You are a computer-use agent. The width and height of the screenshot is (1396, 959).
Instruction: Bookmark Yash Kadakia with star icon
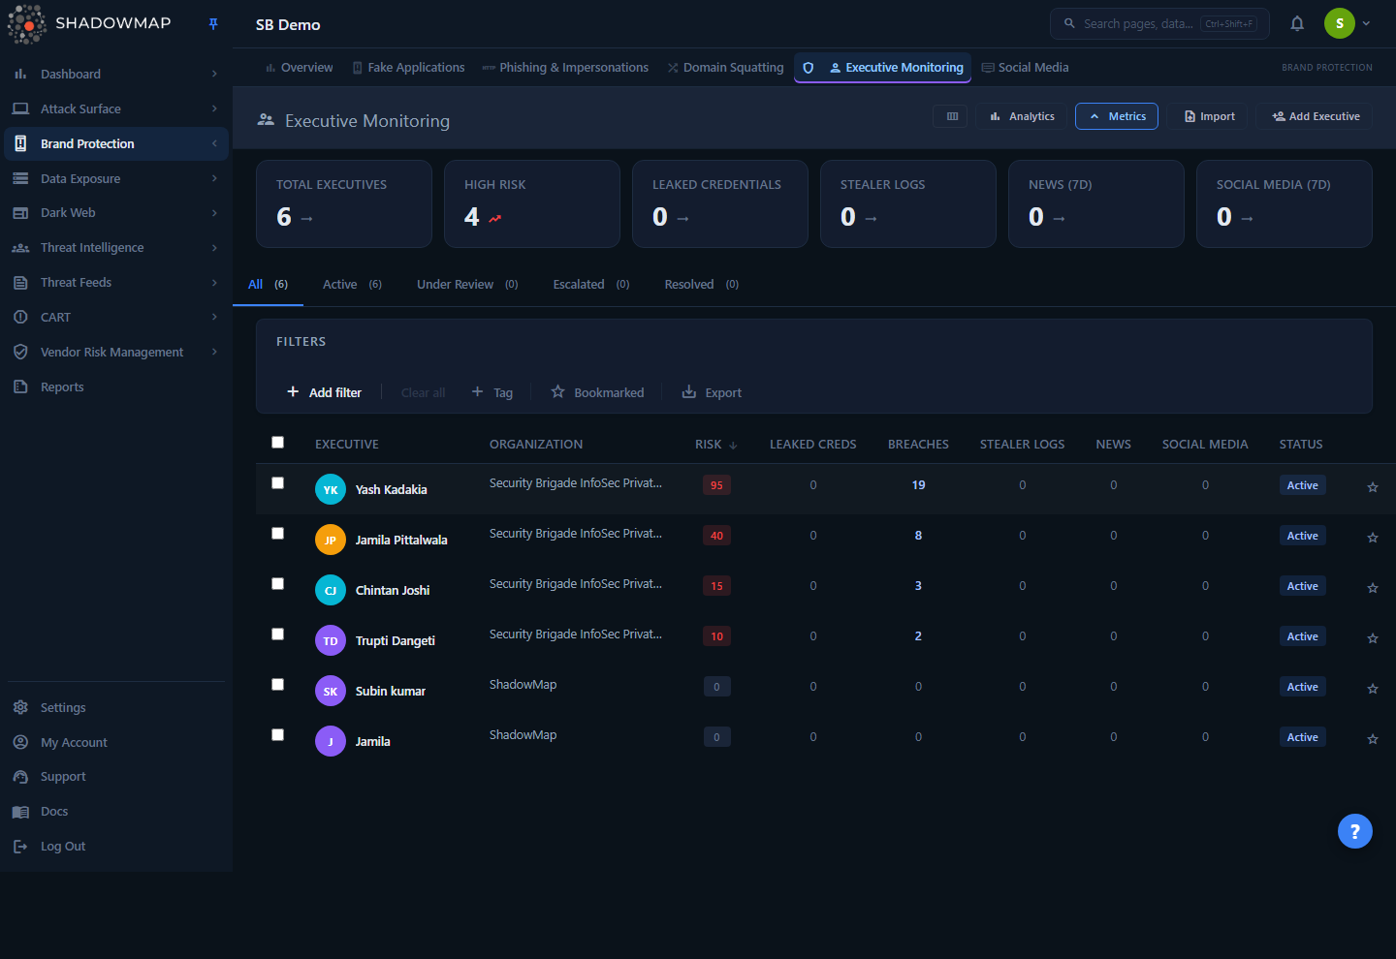1373,487
